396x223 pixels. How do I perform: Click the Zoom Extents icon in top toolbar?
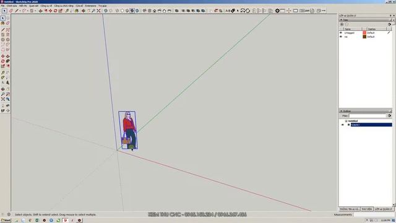(98, 11)
